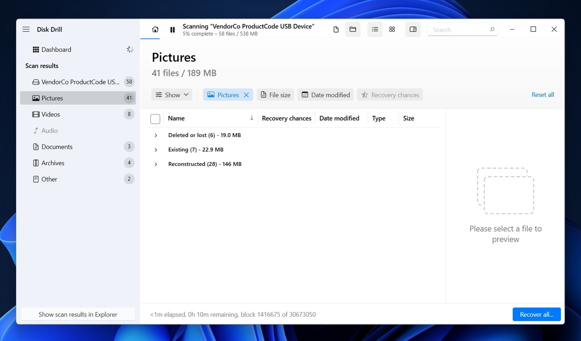Open the File size filter
581x341 pixels.
(275, 95)
